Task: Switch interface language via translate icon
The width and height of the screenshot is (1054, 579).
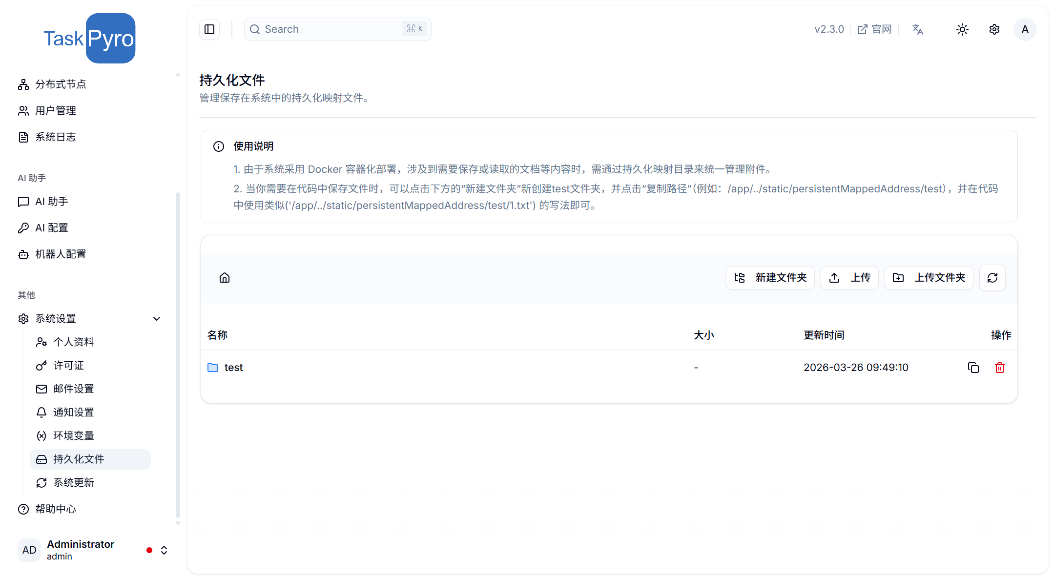Action: (918, 29)
